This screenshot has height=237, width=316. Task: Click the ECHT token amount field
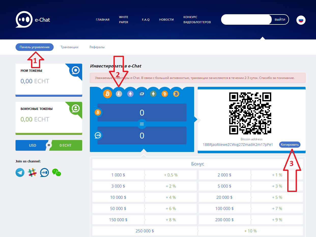pyautogui.click(x=142, y=135)
